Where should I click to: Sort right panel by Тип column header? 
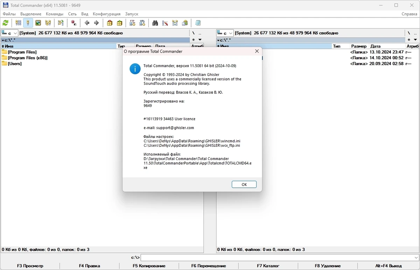tap(341, 46)
